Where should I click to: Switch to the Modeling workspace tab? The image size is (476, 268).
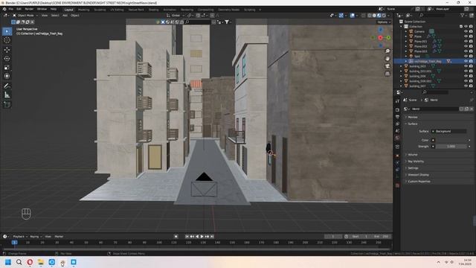pyautogui.click(x=84, y=10)
